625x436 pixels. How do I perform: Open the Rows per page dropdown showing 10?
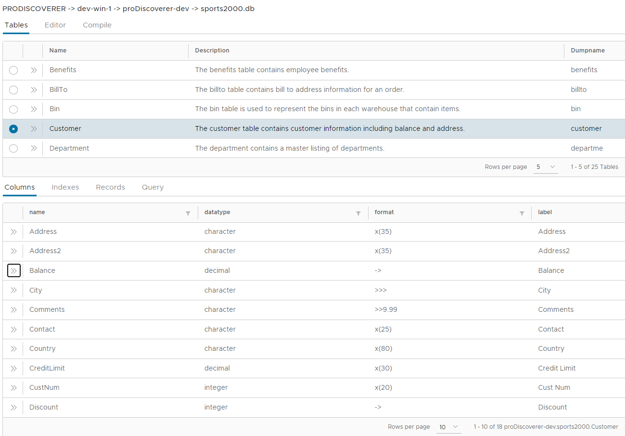click(x=448, y=427)
